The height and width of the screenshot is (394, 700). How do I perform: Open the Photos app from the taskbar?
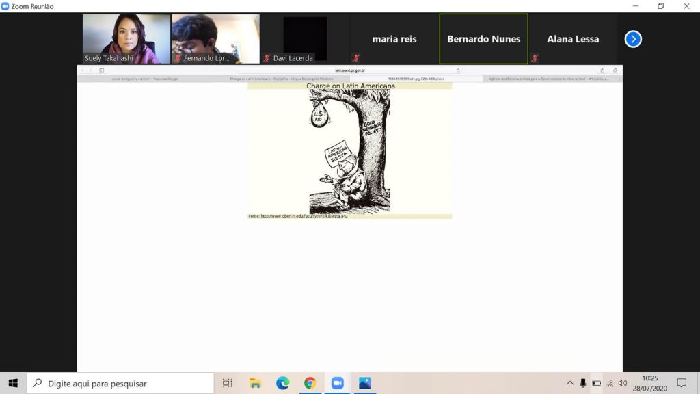point(365,383)
